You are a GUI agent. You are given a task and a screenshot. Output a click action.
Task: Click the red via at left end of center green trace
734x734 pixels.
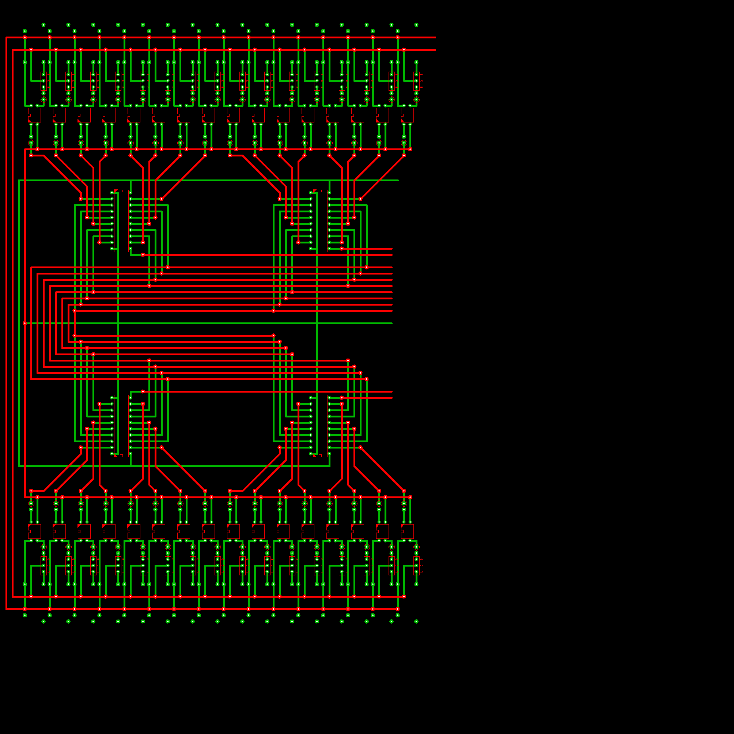point(25,323)
